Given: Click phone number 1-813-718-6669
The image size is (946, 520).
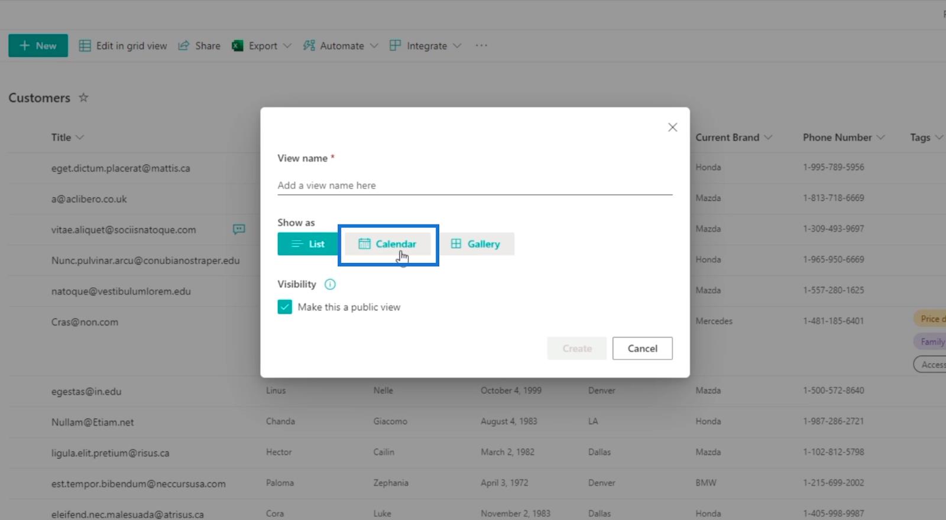Looking at the screenshot, I should [x=834, y=198].
